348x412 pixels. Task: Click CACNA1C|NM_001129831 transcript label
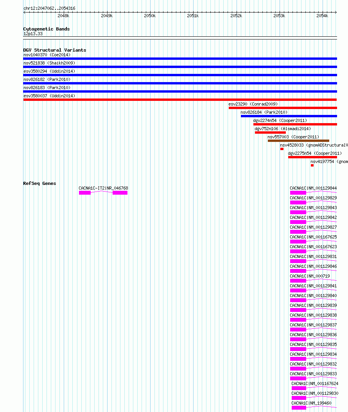(313, 256)
